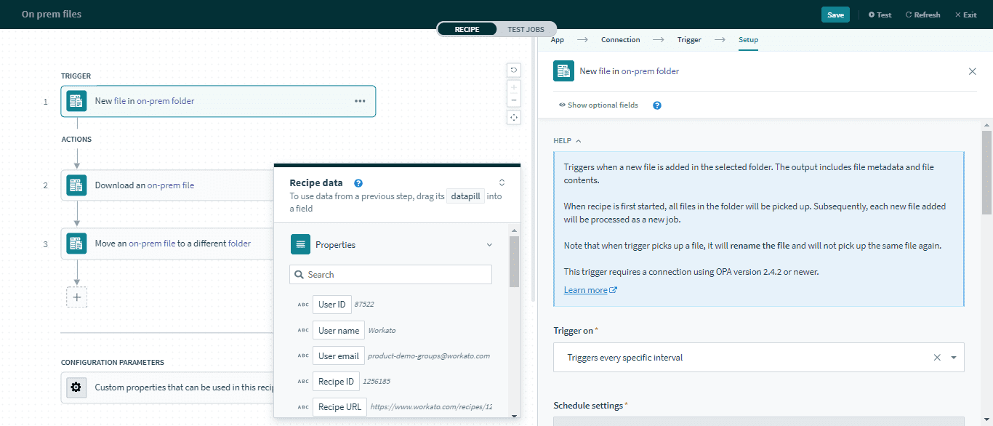Show optional fields in the trigger setup
Image resolution: width=993 pixels, height=426 pixels.
tap(598, 105)
